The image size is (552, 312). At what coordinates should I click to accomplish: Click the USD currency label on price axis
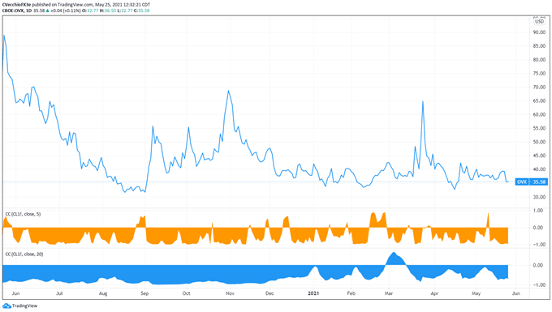(x=539, y=21)
